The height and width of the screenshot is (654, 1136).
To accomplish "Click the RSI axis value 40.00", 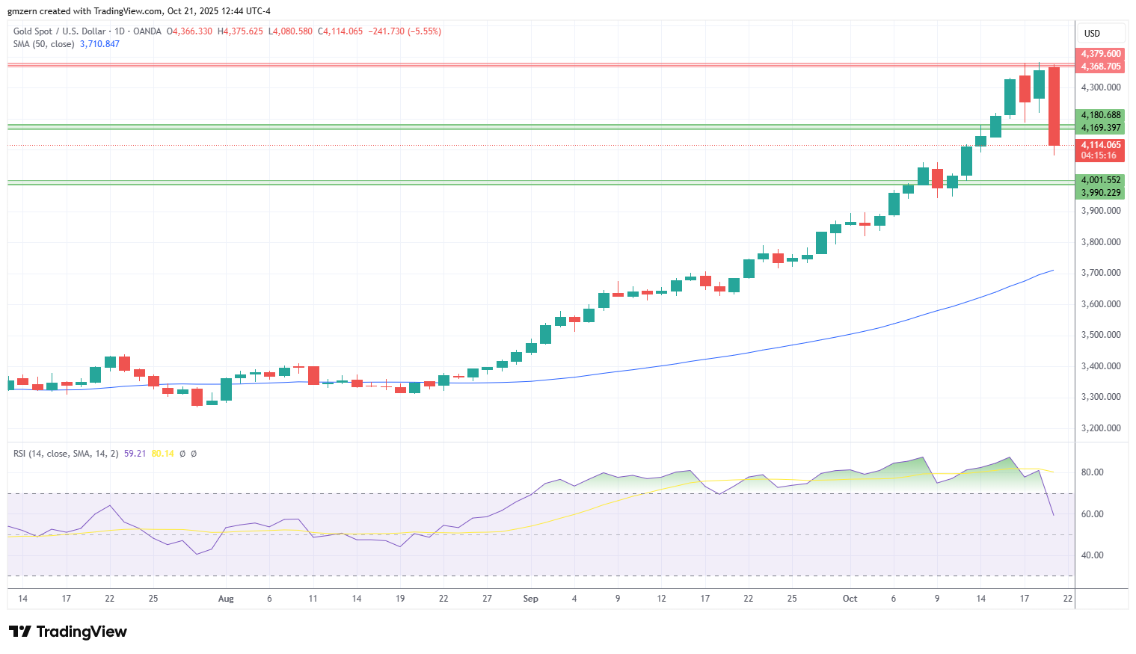I will [1093, 555].
